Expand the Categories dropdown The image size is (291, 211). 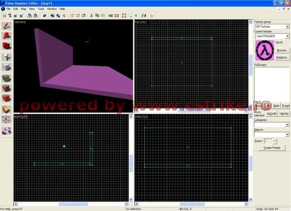tap(287, 125)
